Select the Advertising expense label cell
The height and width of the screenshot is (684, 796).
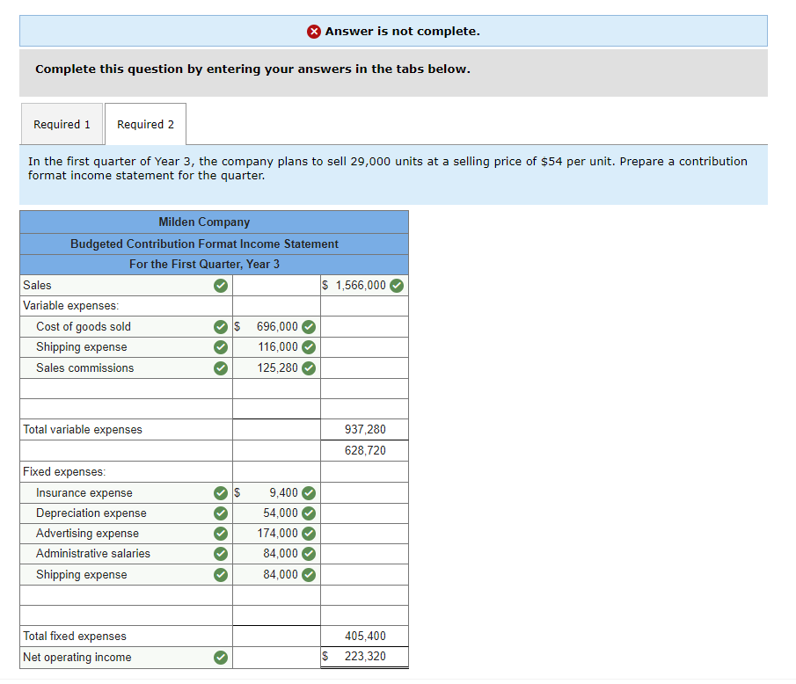tap(126, 534)
